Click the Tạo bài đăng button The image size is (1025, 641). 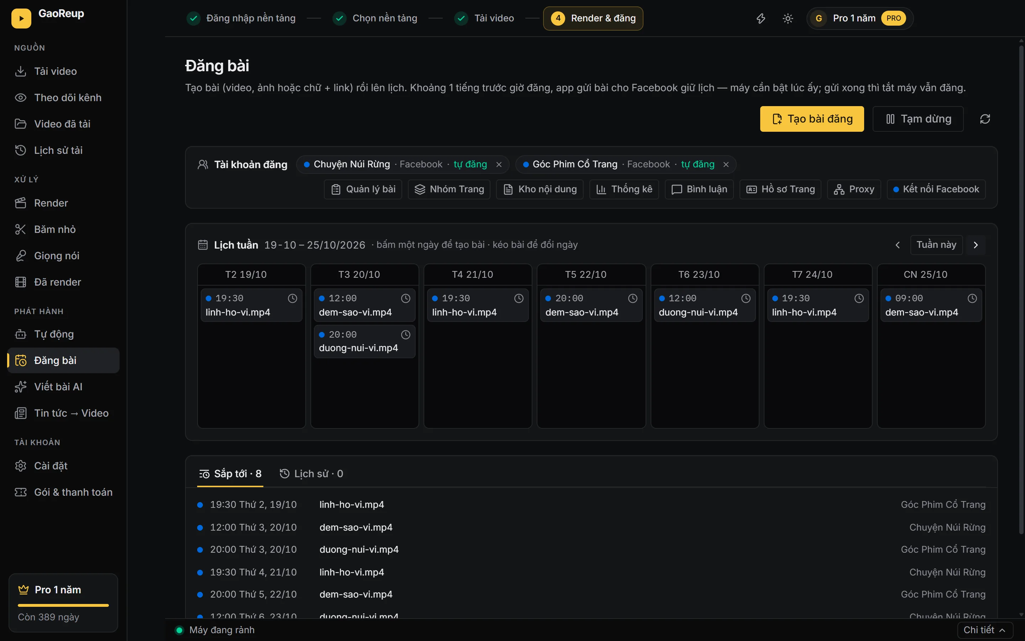click(811, 119)
